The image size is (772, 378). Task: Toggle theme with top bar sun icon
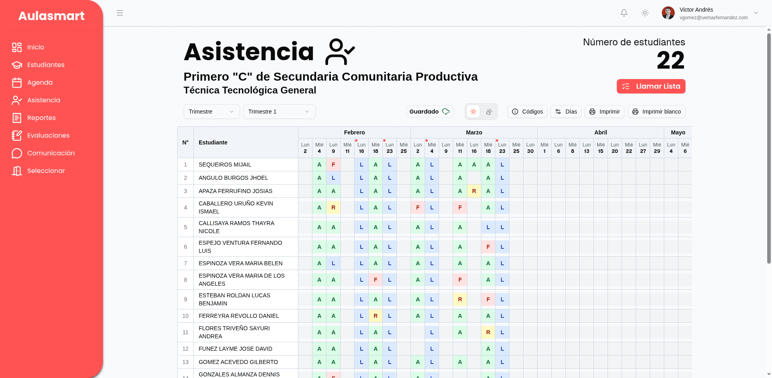[645, 13]
